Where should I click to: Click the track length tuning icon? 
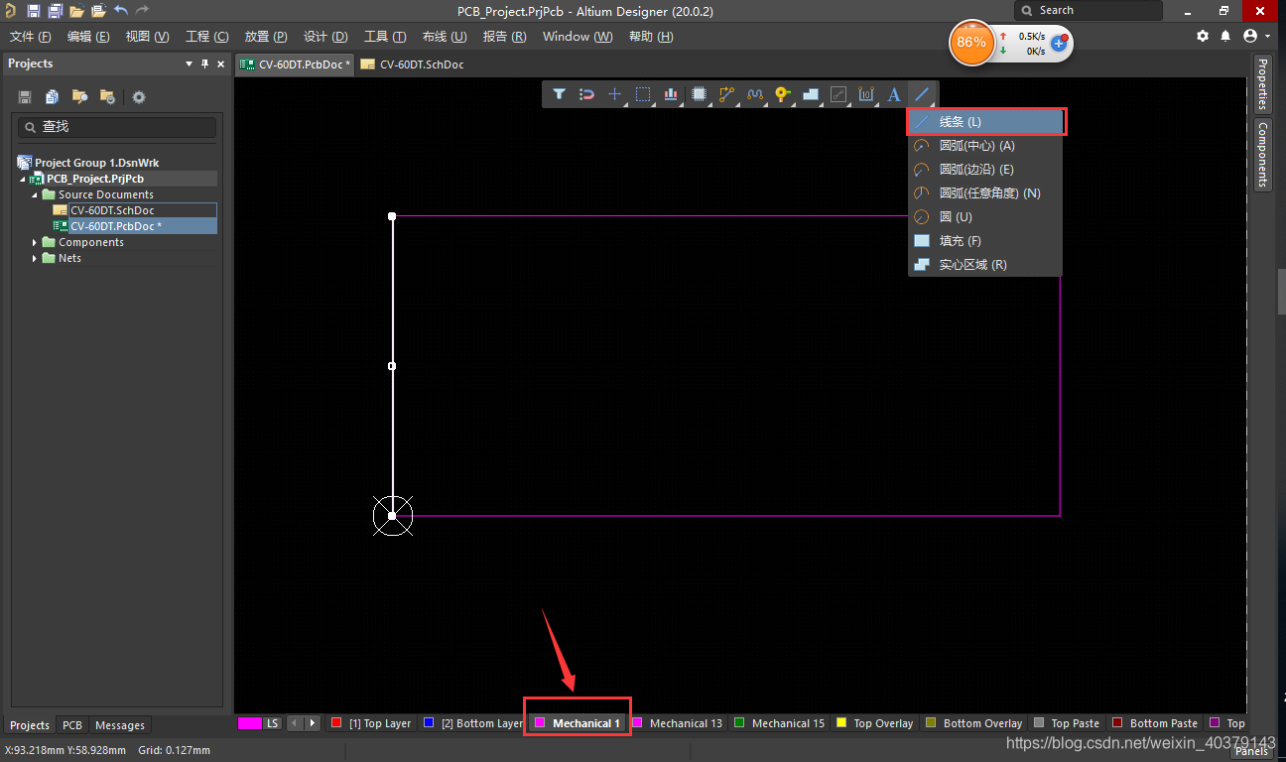[x=755, y=94]
